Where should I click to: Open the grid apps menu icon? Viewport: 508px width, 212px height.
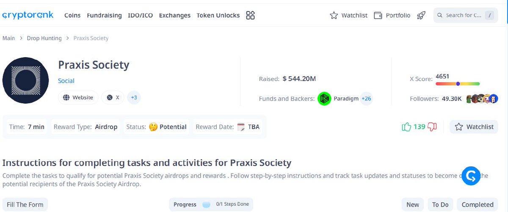(250, 15)
